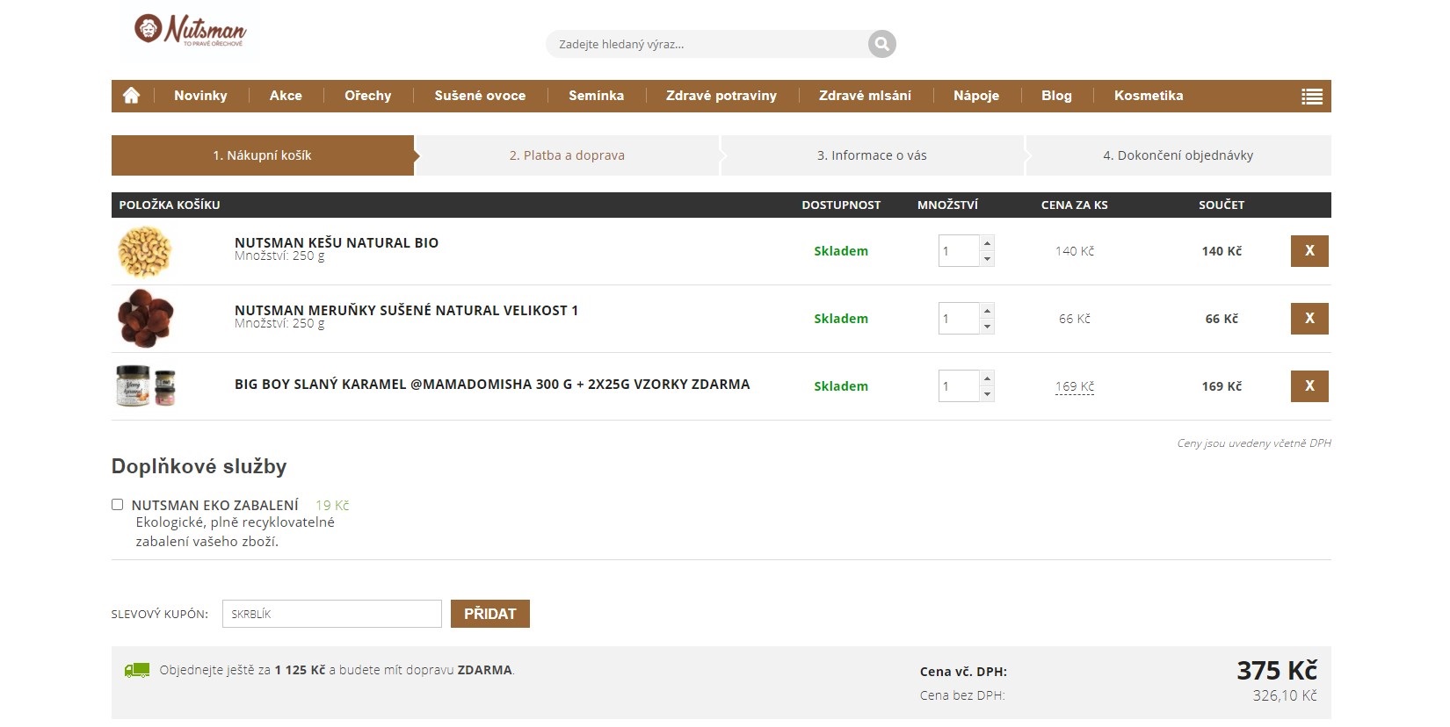The width and height of the screenshot is (1450, 727).
Task: Increase quantity of Kešu Natural Bio
Action: (987, 243)
